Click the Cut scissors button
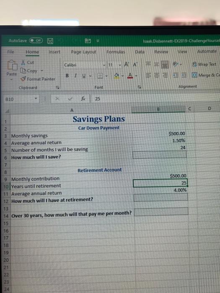 pyautogui.click(x=28, y=62)
